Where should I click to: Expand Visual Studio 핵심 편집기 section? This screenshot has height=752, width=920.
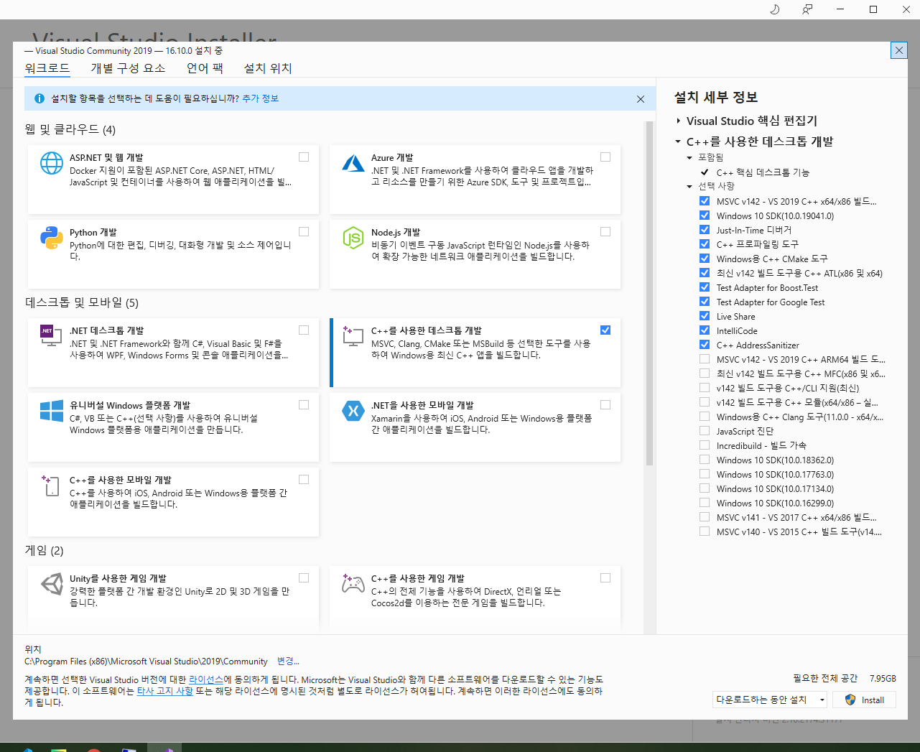point(678,121)
